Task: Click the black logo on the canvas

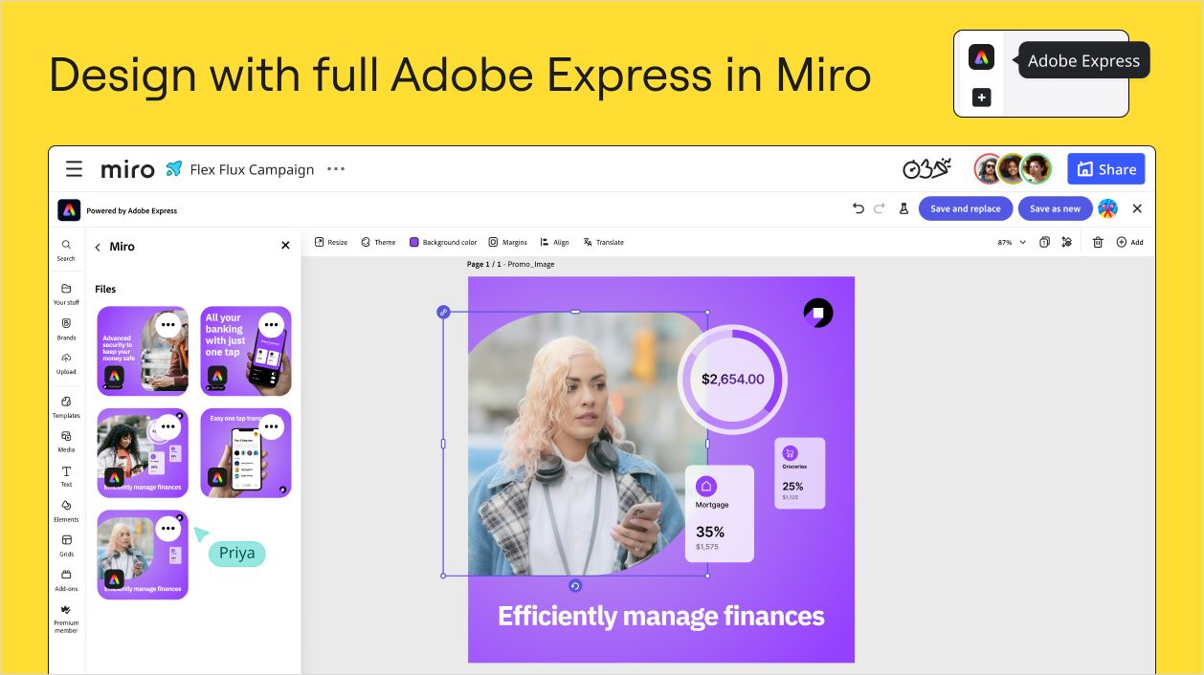Action: point(818,313)
